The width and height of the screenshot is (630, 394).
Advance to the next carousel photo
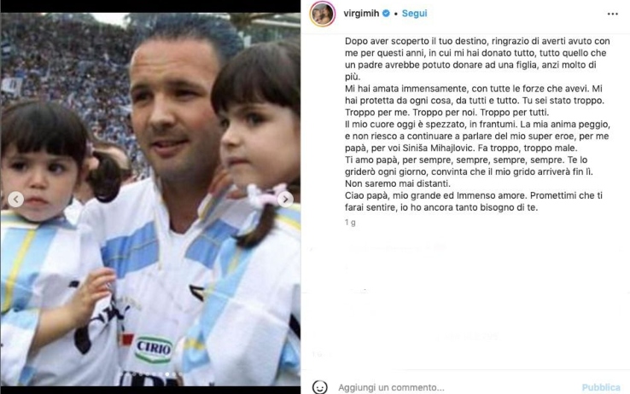coord(285,199)
